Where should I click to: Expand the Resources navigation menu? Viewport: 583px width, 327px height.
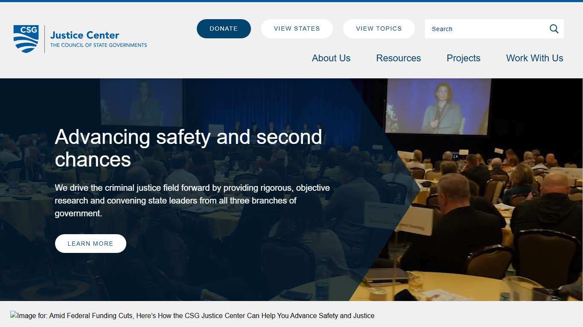(x=398, y=58)
